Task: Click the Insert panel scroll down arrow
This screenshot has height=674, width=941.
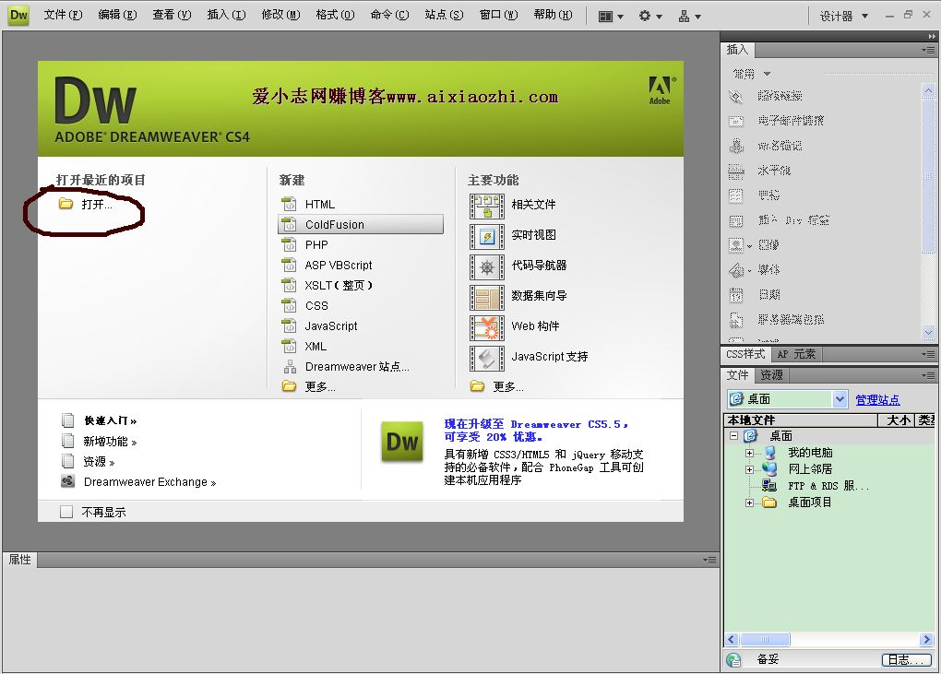Action: click(x=928, y=332)
